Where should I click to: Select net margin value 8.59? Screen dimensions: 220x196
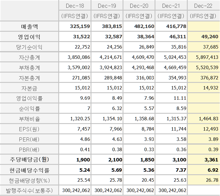pos(181,108)
